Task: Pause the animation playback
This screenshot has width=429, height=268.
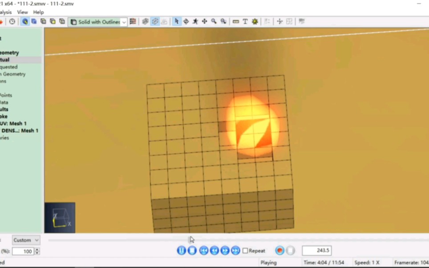Action: [x=182, y=251]
